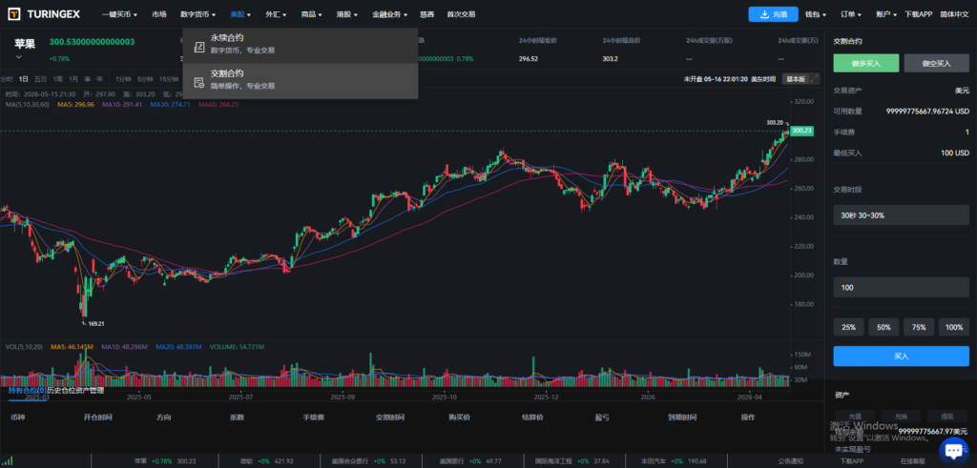Viewport: 977px width, 468px height.
Task: Click the delivery contract 交割合约 icon
Action: coord(199,82)
